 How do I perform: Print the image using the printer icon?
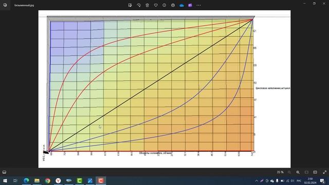[x=173, y=5]
